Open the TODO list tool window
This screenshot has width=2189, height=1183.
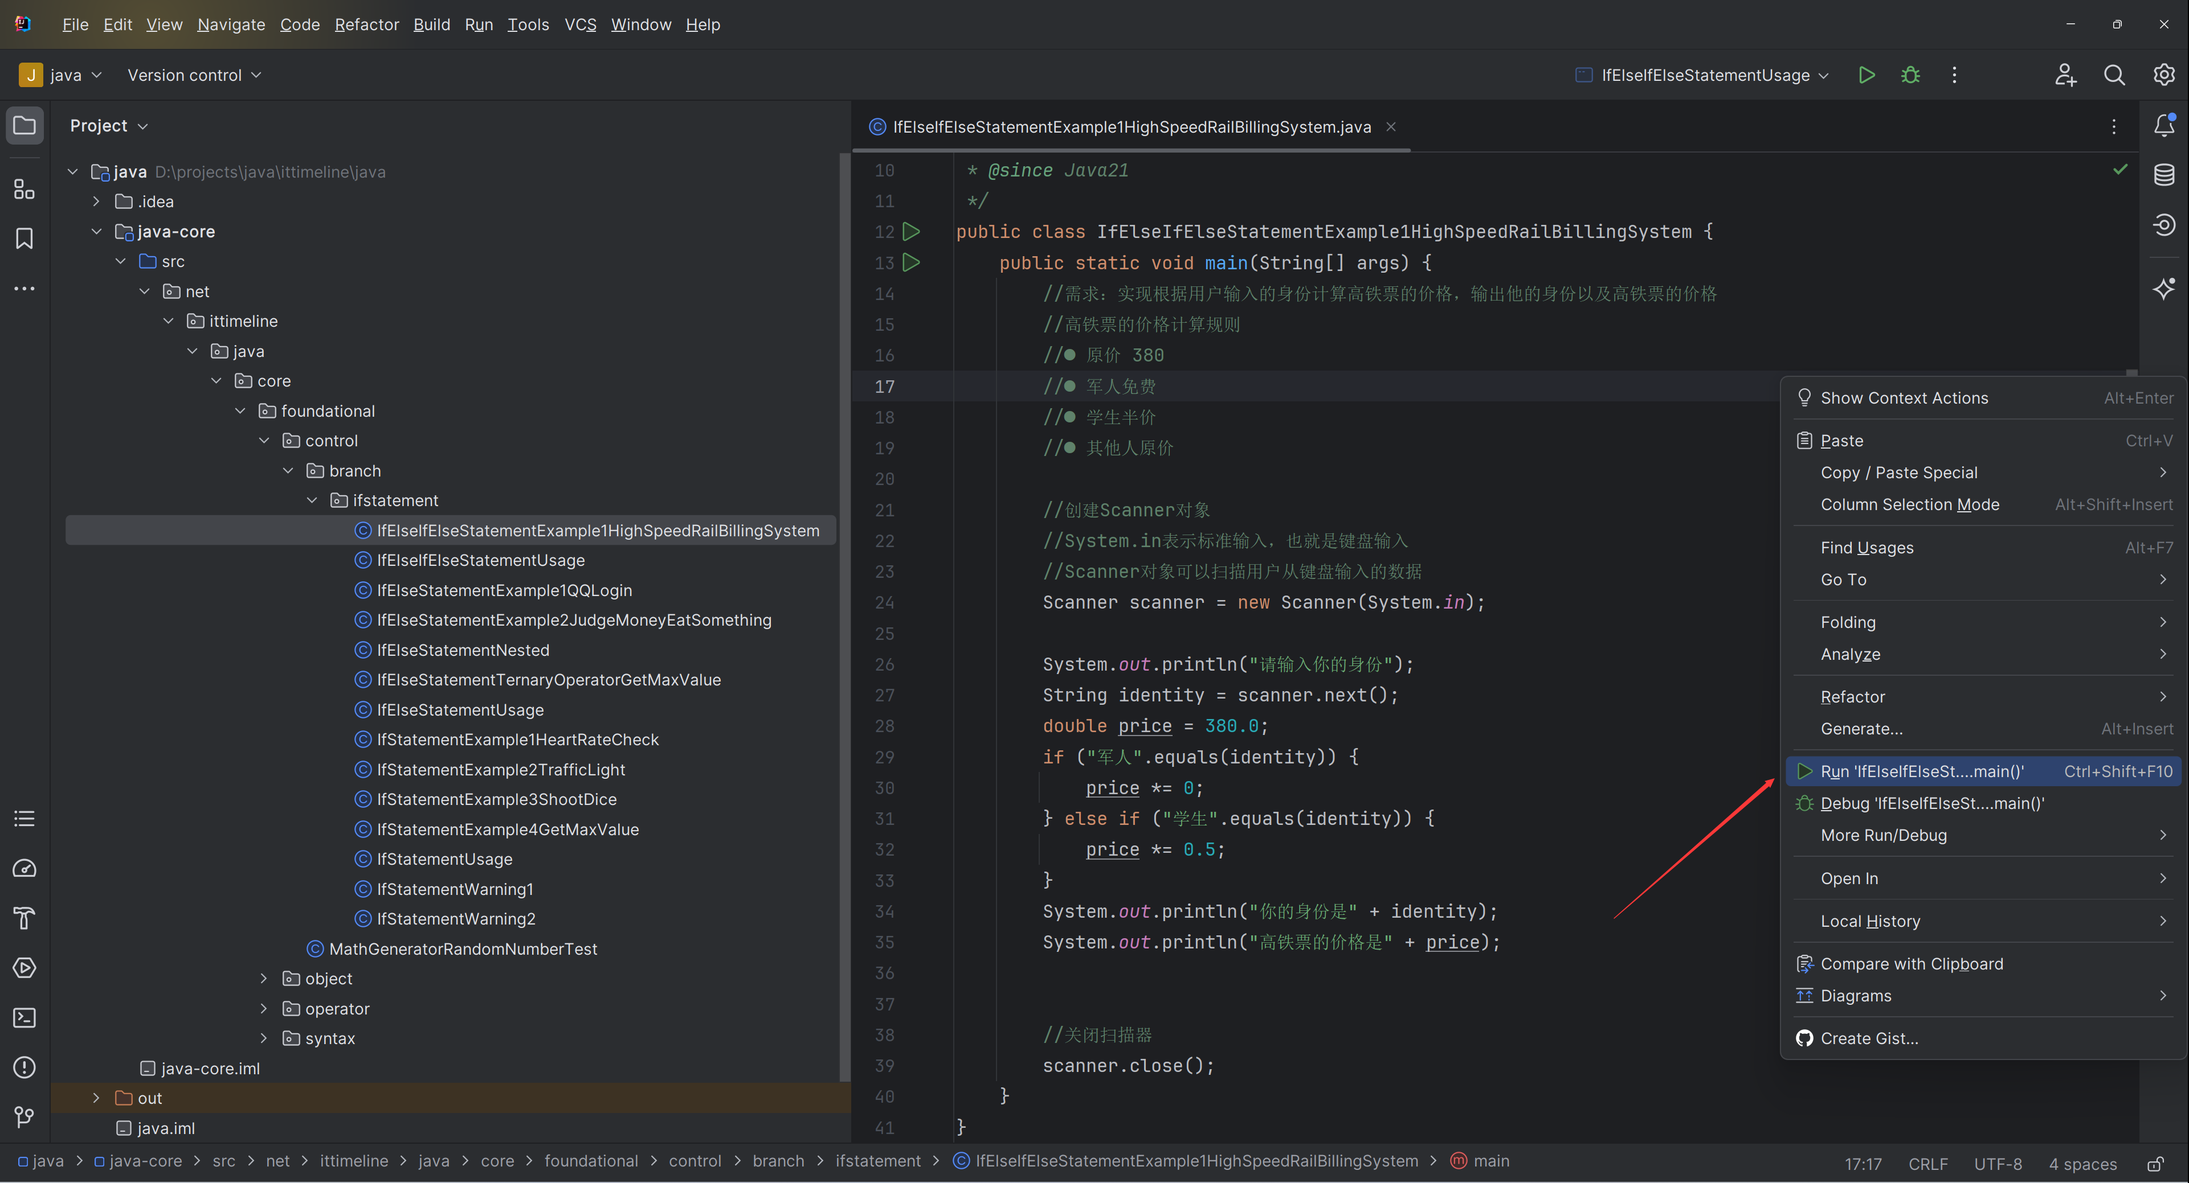click(x=24, y=819)
